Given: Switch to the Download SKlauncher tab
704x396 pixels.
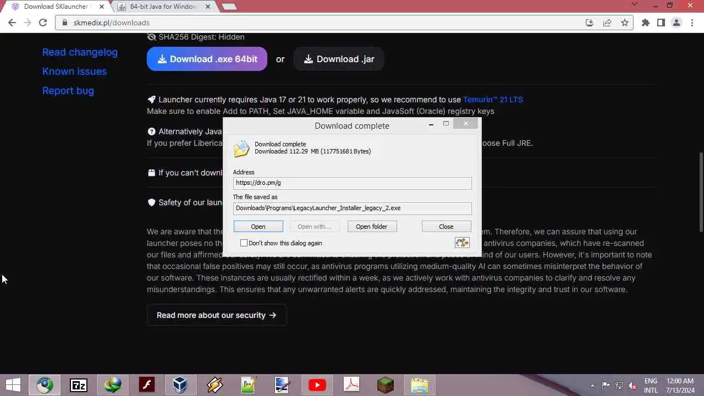Looking at the screenshot, I should [x=55, y=7].
